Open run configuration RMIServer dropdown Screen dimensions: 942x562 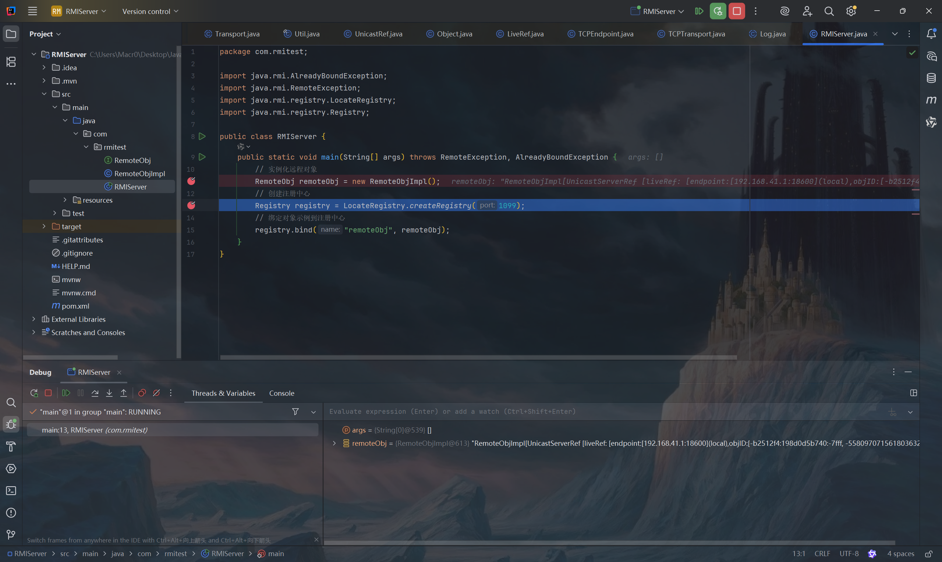pos(657,11)
